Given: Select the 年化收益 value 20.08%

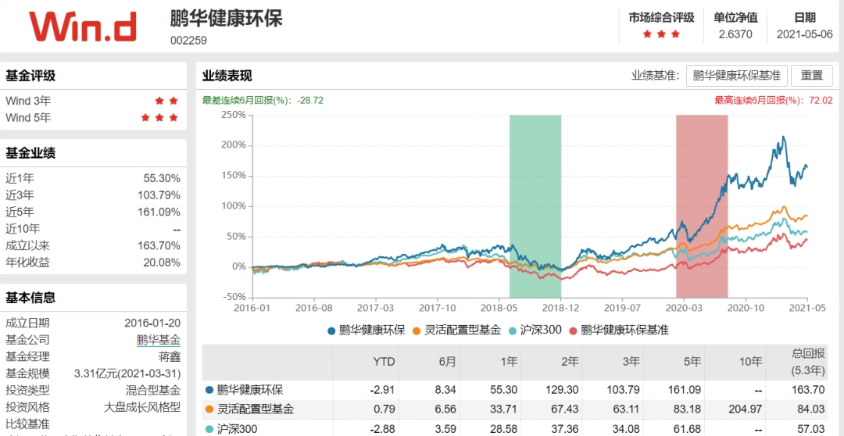Looking at the screenshot, I should [162, 263].
